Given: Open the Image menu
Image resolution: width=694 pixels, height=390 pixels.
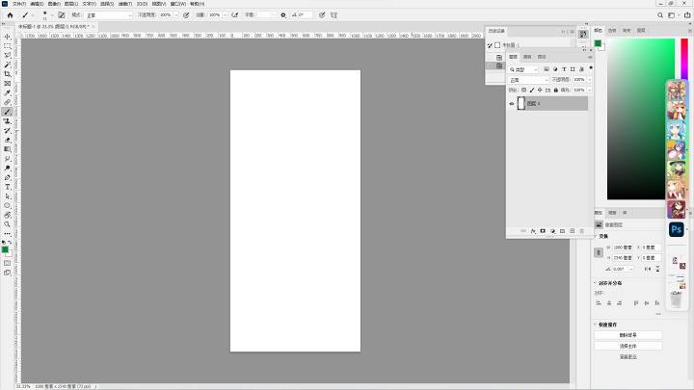Looking at the screenshot, I should [x=54, y=4].
